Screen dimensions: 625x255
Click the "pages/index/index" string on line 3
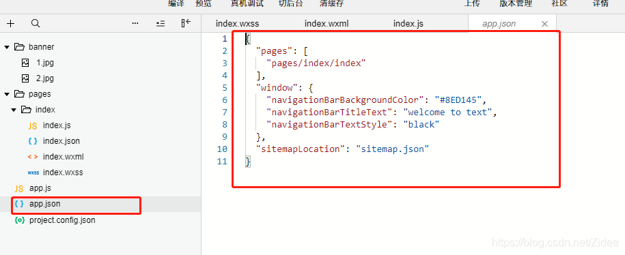pos(316,63)
